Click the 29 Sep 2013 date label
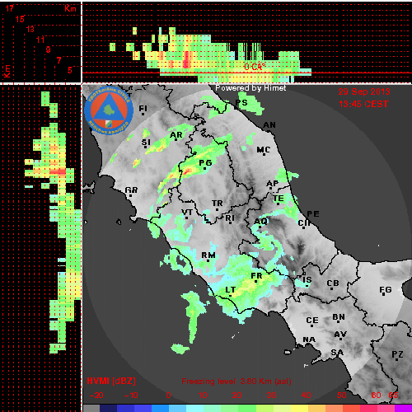This screenshot has width=412, height=412. [364, 91]
